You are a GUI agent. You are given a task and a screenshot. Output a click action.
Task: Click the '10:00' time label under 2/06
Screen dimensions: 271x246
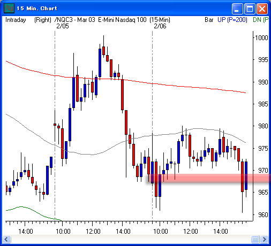tap(161, 232)
